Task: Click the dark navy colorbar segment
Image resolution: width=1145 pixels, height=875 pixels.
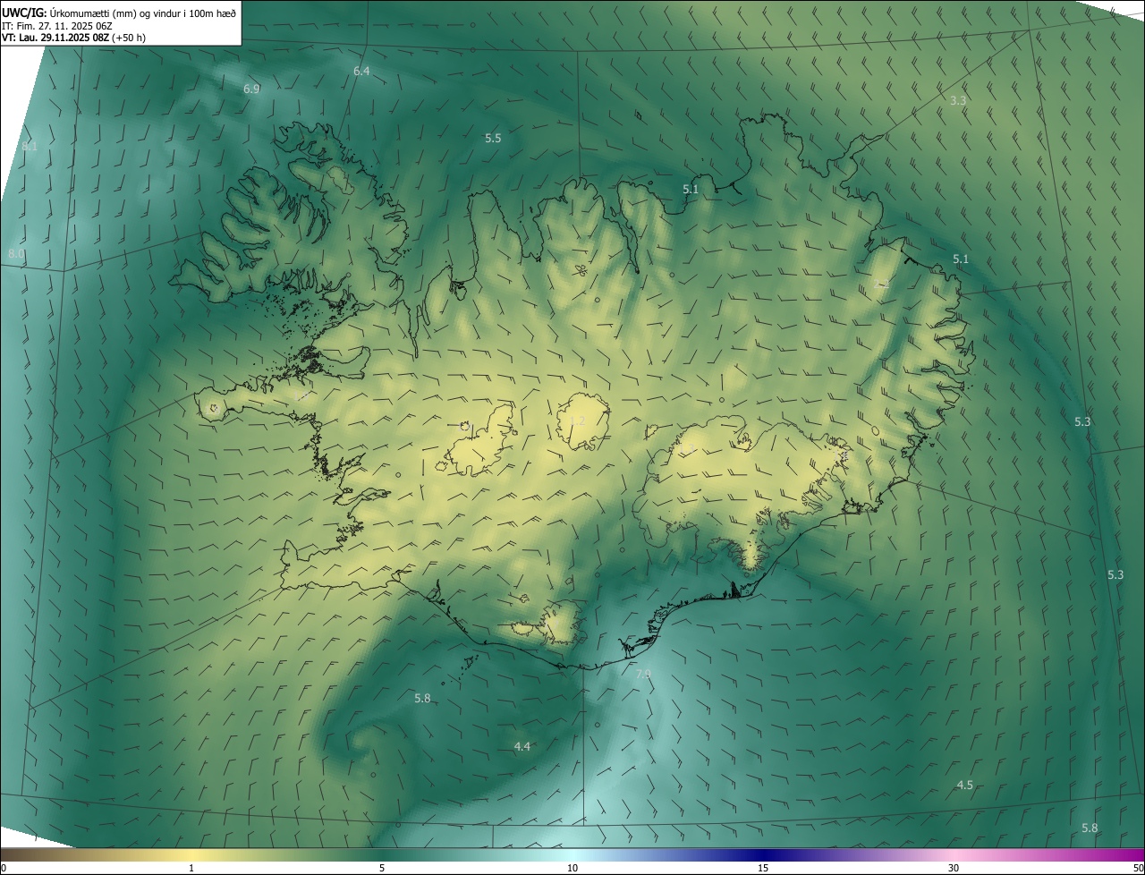Action: [760, 854]
